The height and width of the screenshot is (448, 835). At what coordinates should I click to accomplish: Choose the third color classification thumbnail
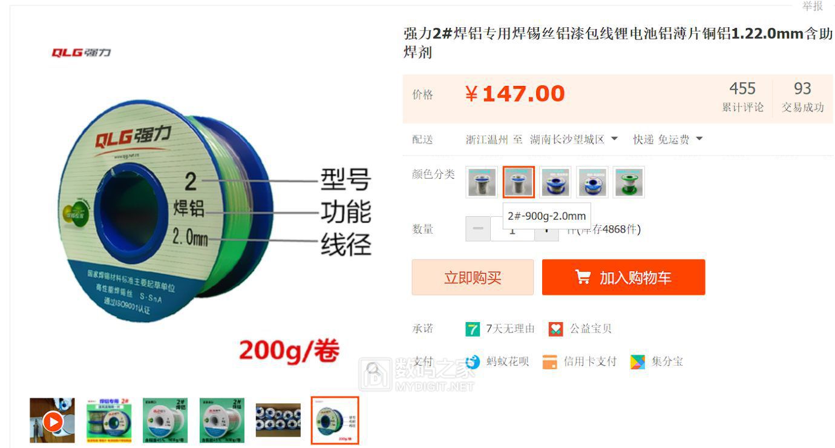555,182
